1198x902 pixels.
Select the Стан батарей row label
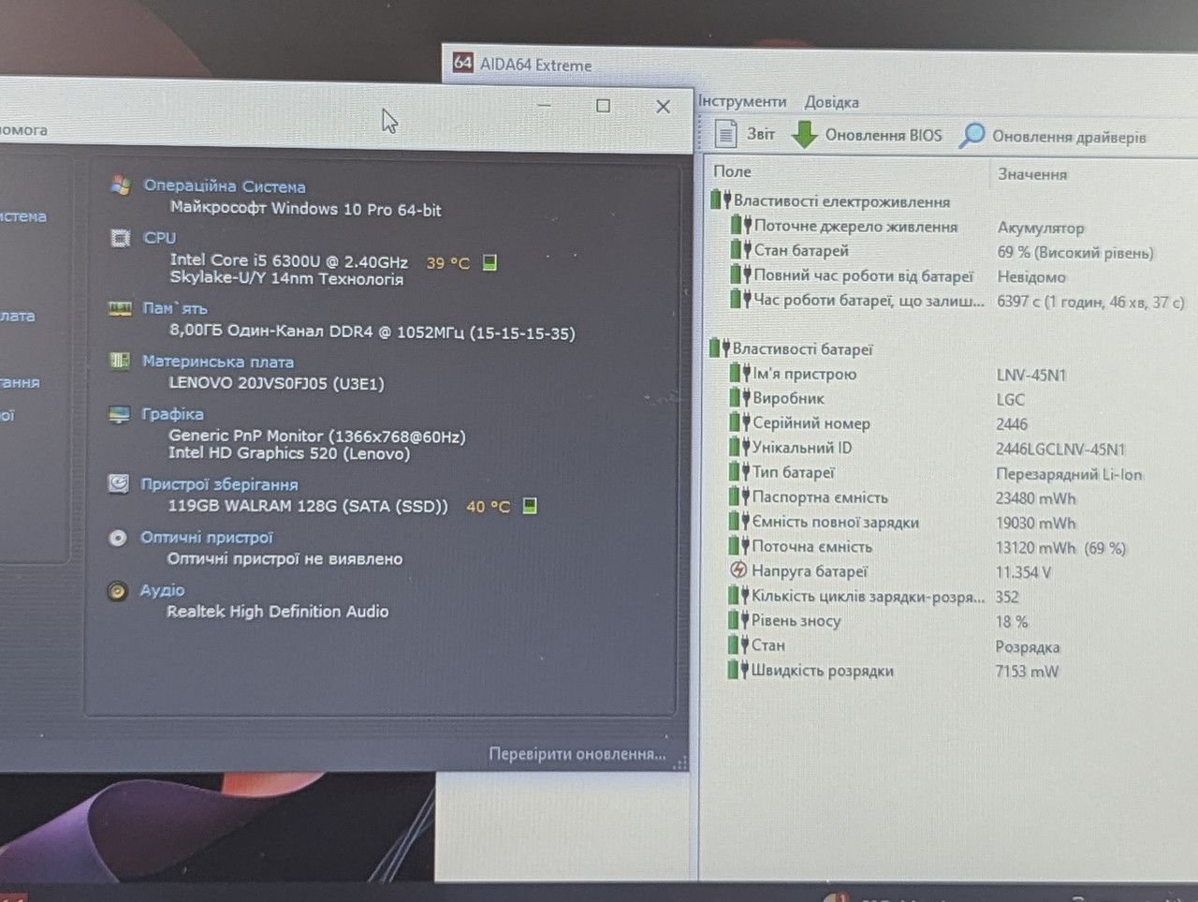click(801, 251)
